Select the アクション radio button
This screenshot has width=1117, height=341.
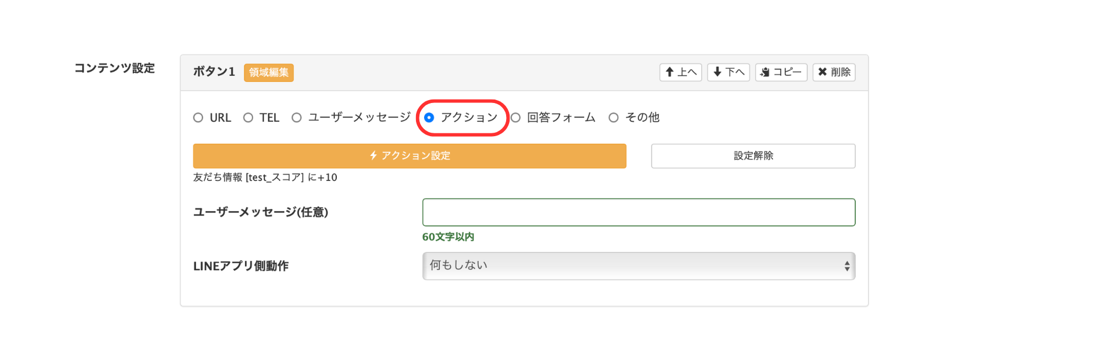[429, 118]
